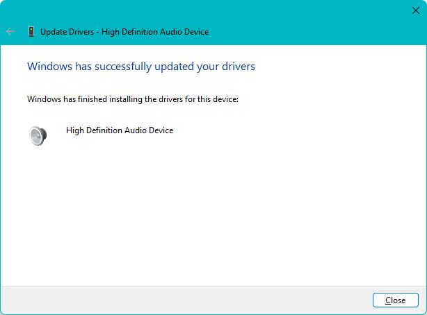The height and width of the screenshot is (315, 427).
Task: Click the device icon beside the Update Drivers title
Action: coord(31,31)
